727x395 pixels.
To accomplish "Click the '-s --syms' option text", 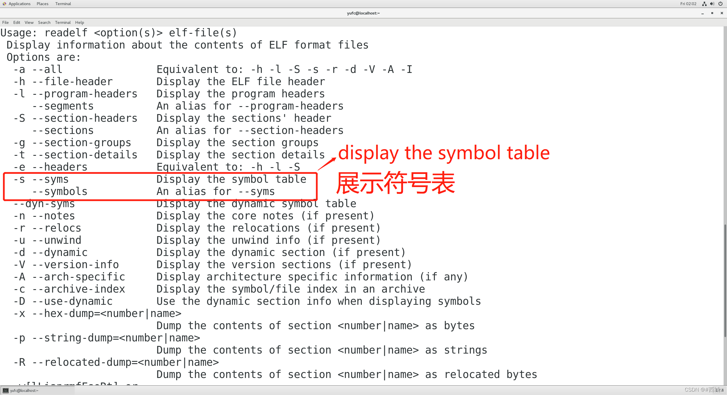I will [x=41, y=179].
